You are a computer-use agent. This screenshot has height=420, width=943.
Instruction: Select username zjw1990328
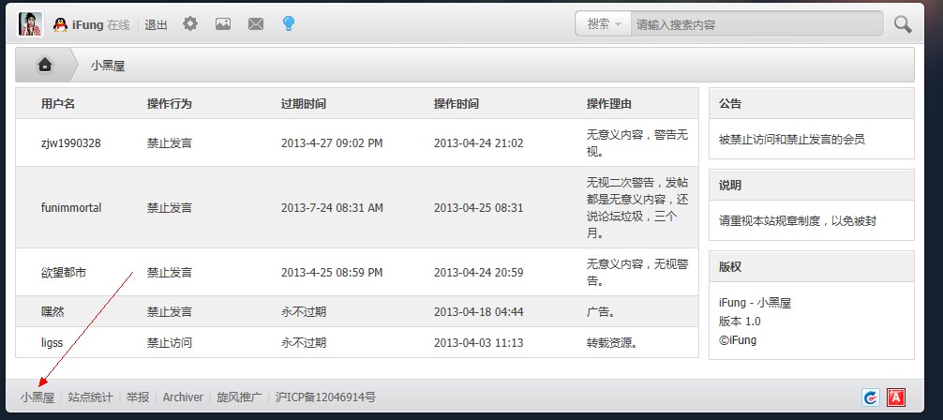point(71,143)
